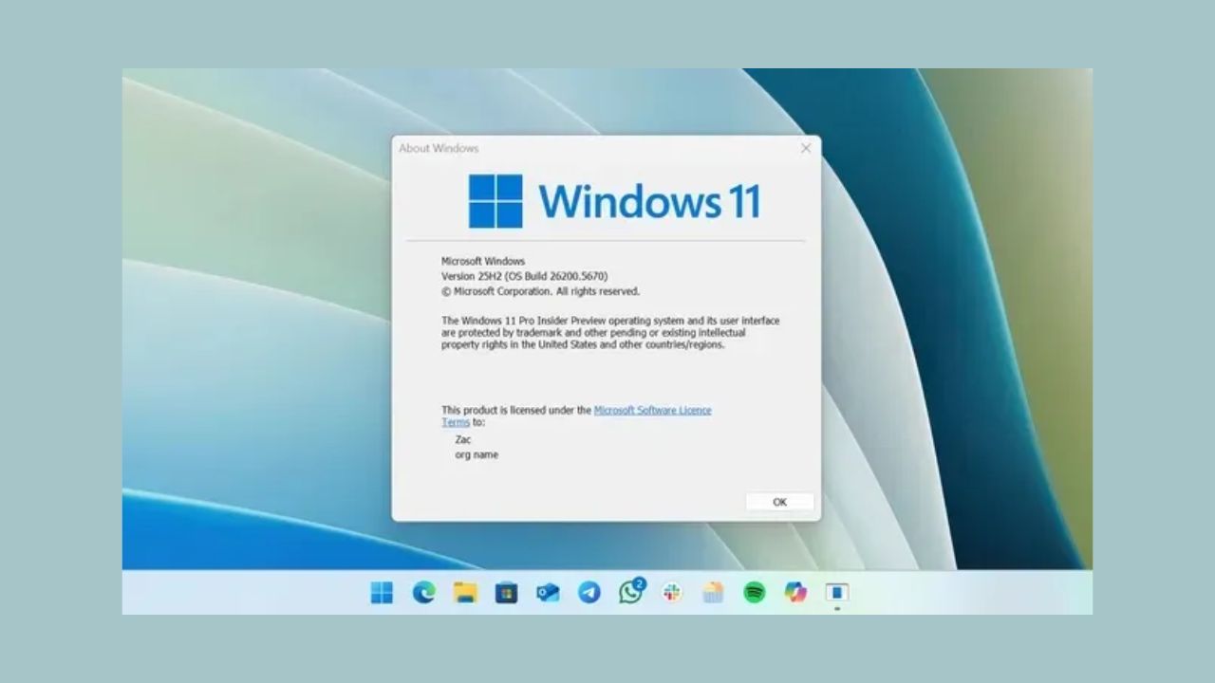Screen dimensions: 1215x683
Task: Open File Explorer on the taskbar
Action: (463, 593)
